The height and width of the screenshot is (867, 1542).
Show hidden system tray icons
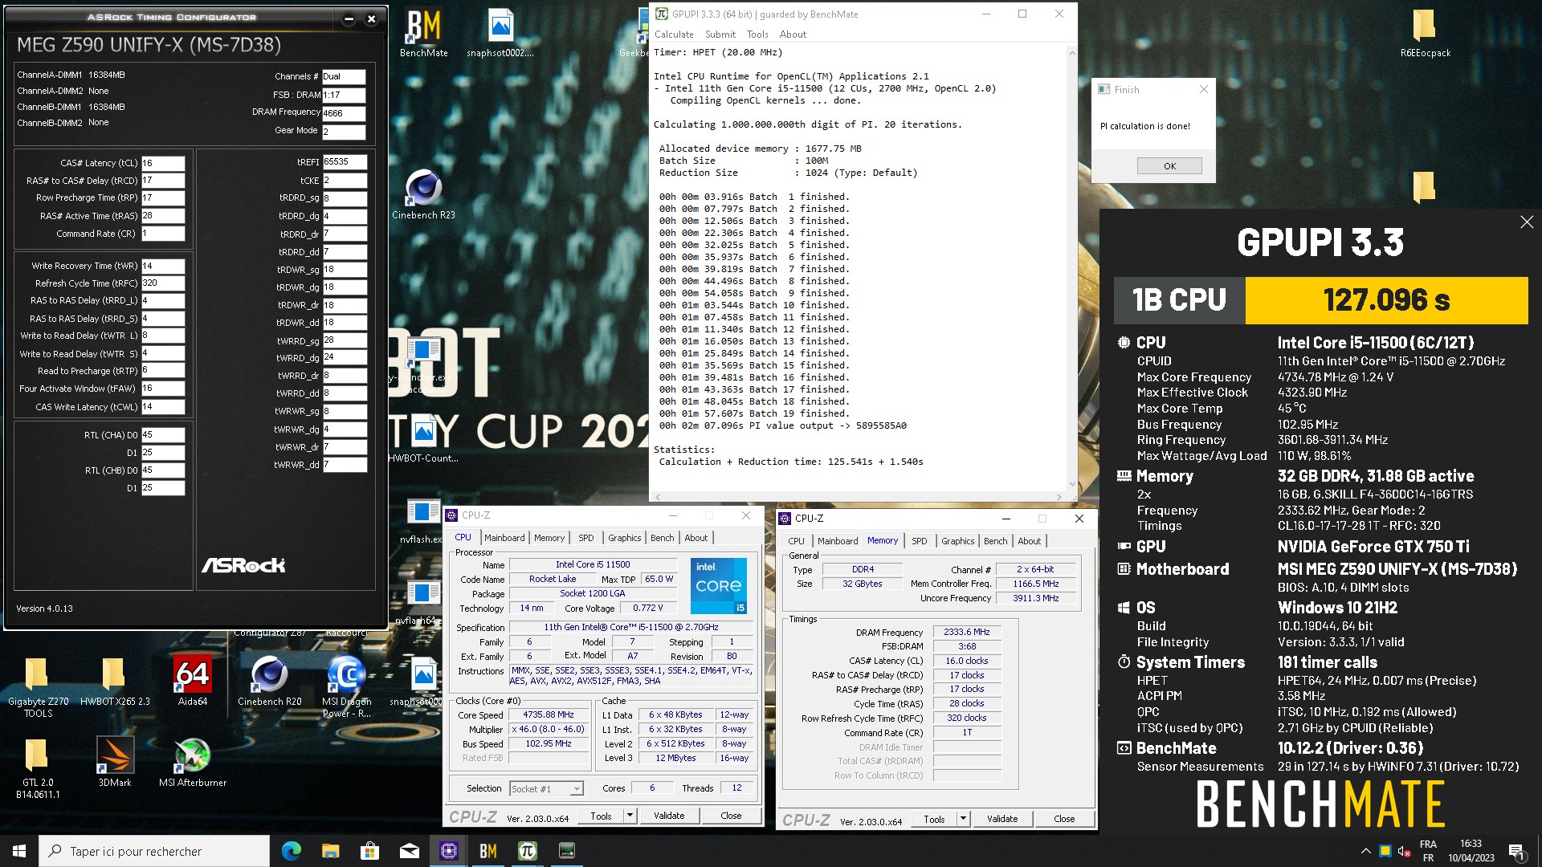[1365, 851]
